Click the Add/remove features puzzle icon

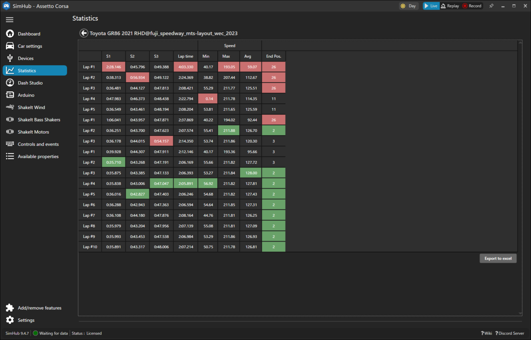(10, 308)
